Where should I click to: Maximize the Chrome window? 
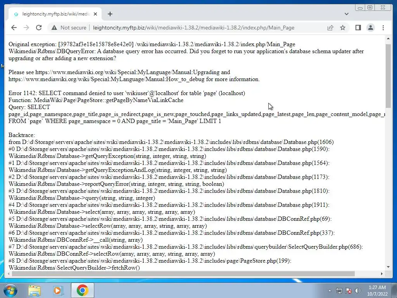[x=369, y=8]
